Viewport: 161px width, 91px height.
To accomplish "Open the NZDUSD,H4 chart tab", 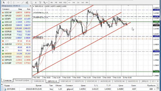I will pos(119,81).
